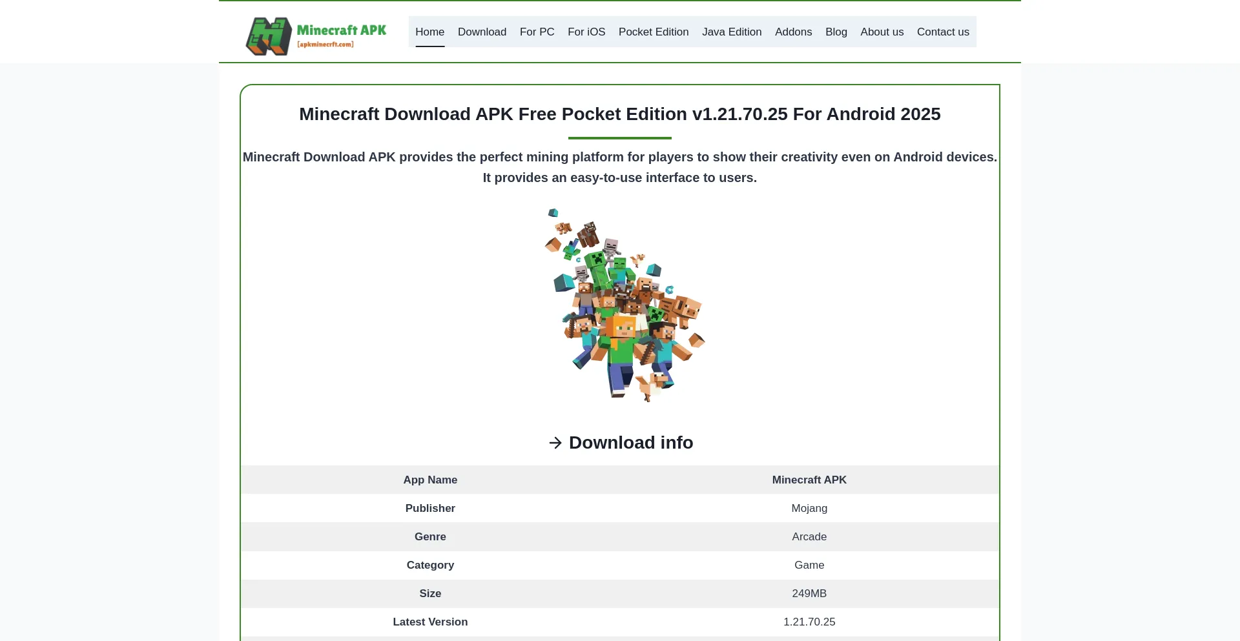
Task: Click the App Name table cell
Action: coord(430,480)
